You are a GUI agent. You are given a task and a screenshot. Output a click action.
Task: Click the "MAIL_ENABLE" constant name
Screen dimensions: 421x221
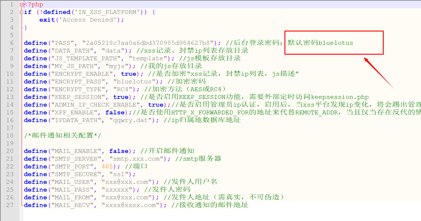click(x=76, y=151)
